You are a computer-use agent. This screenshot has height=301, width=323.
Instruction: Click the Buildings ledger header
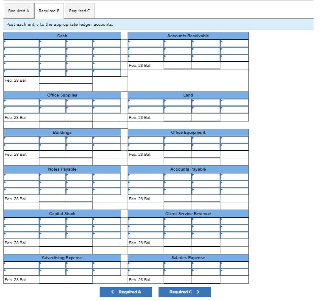[x=62, y=132]
